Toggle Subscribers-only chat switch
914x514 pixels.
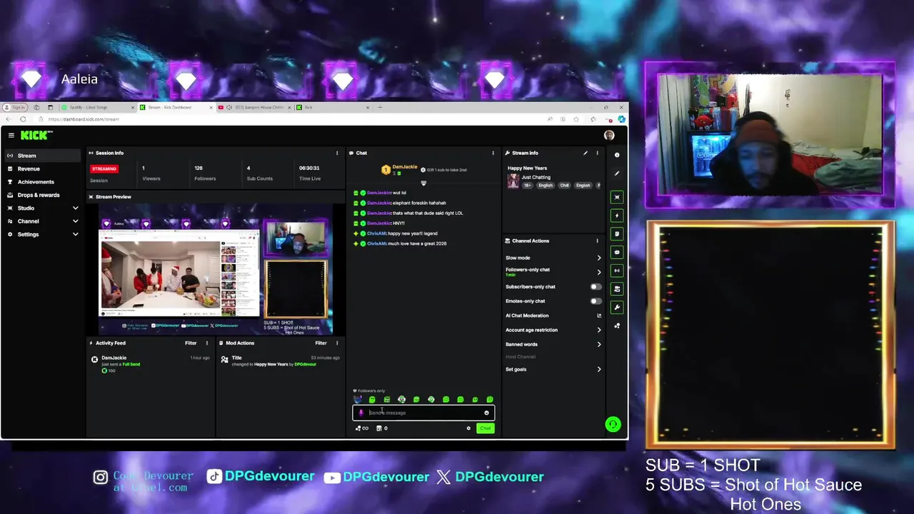point(596,286)
